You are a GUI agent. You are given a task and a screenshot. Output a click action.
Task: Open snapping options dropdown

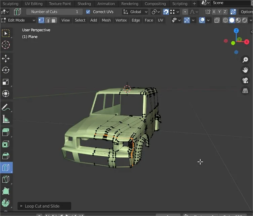[x=175, y=12]
